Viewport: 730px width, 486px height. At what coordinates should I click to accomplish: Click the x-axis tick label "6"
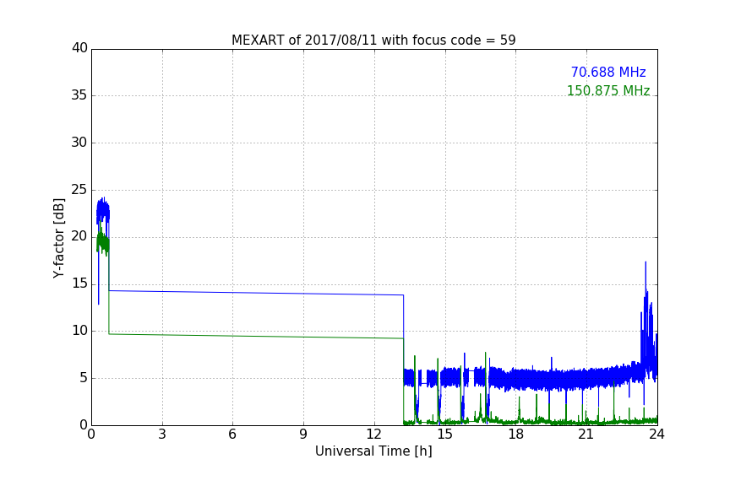232,435
